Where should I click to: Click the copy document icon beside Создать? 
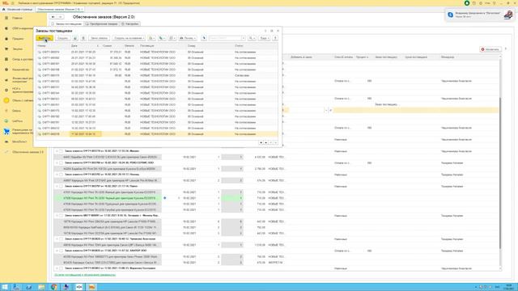pos(75,38)
